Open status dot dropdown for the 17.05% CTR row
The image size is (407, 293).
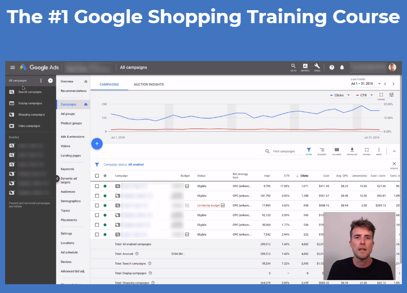(105, 186)
